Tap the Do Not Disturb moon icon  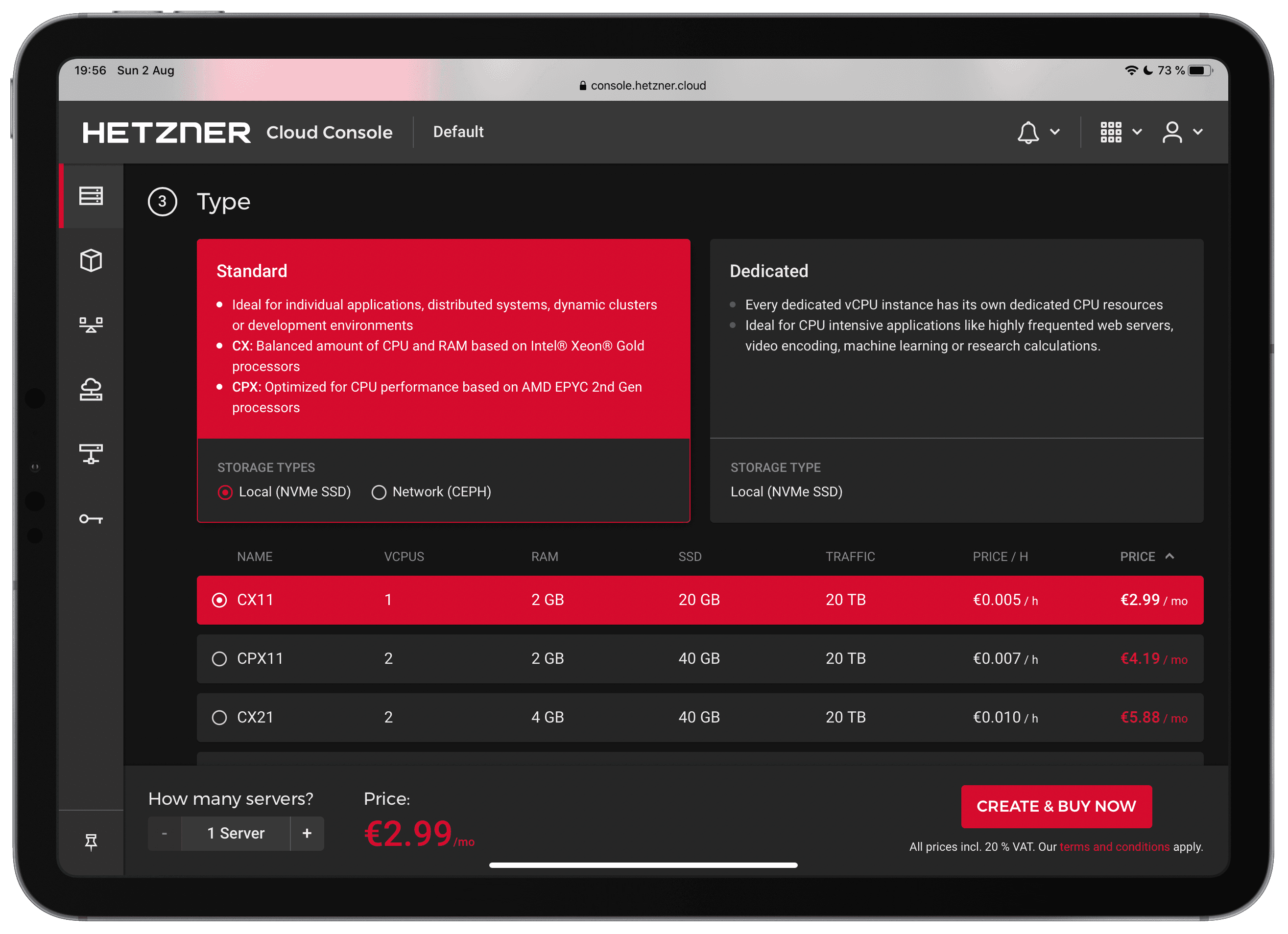1148,70
